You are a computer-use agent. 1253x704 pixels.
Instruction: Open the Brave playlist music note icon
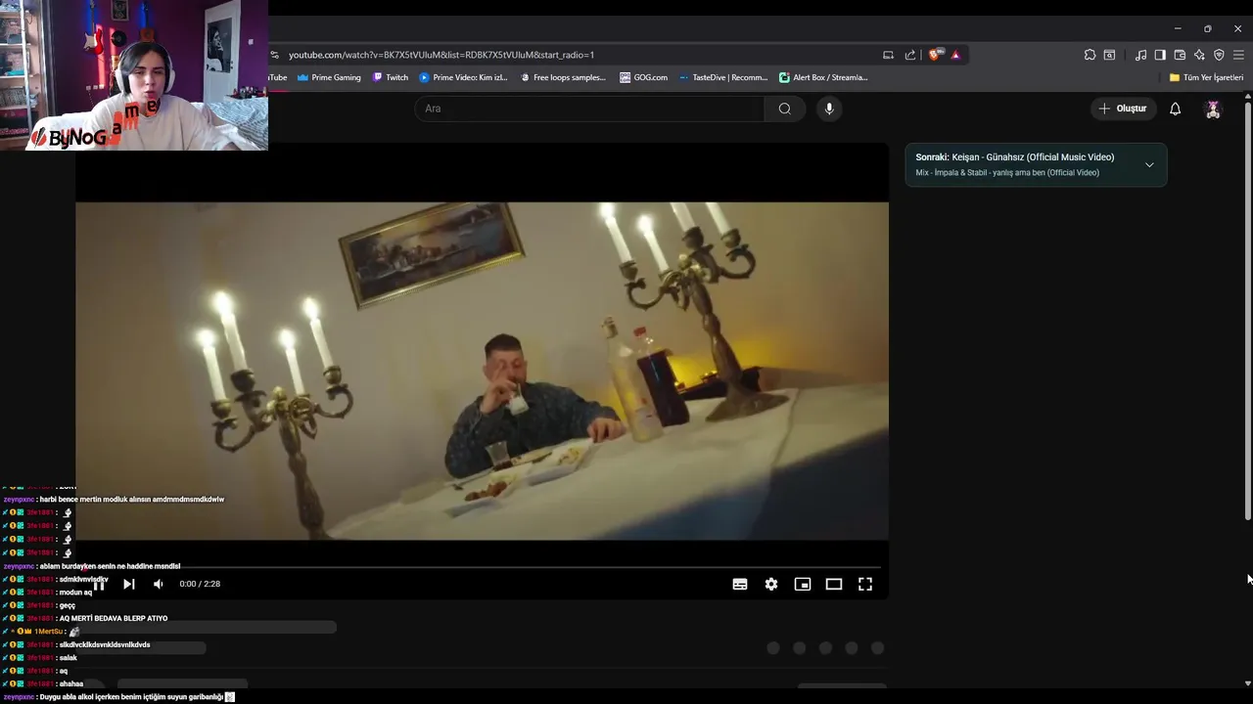[x=1140, y=55]
